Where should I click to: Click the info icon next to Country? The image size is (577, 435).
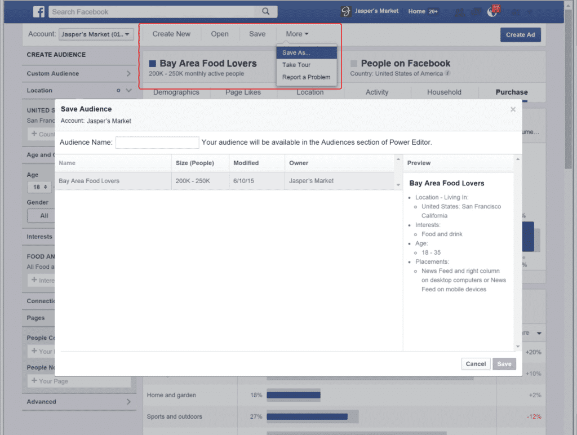point(447,73)
